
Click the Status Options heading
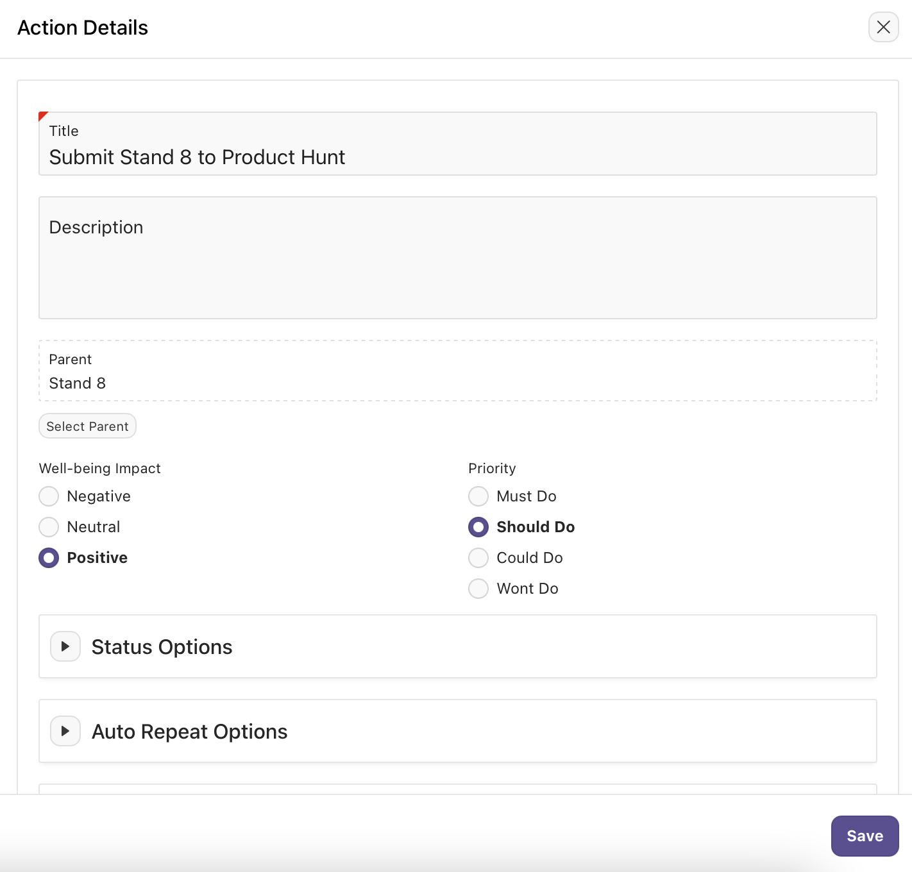pos(162,647)
